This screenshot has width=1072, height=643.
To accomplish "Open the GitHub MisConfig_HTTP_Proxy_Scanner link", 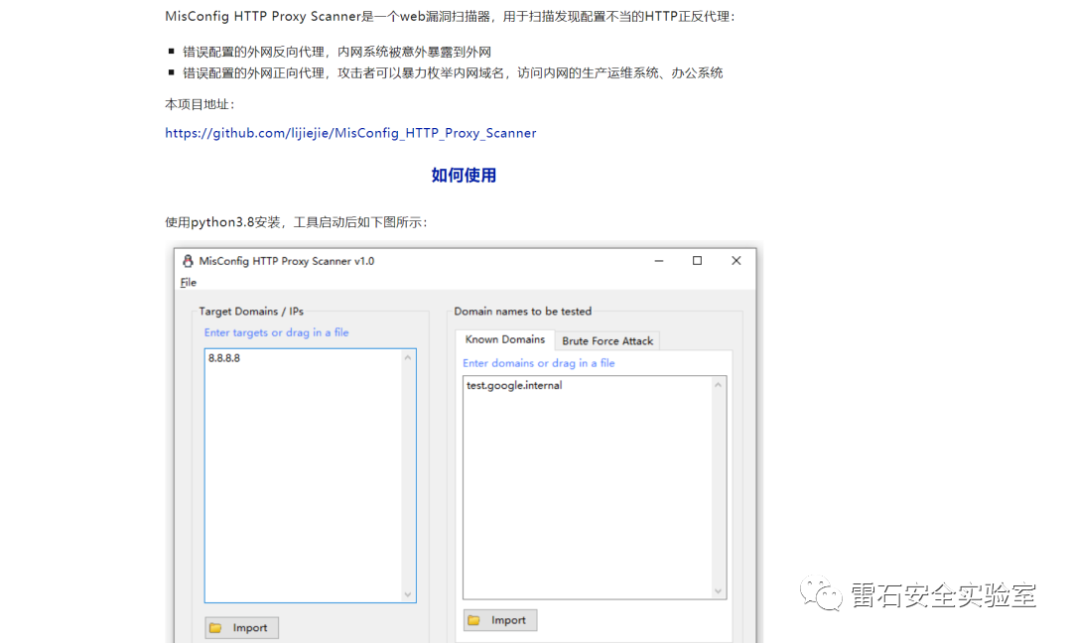I will point(350,133).
